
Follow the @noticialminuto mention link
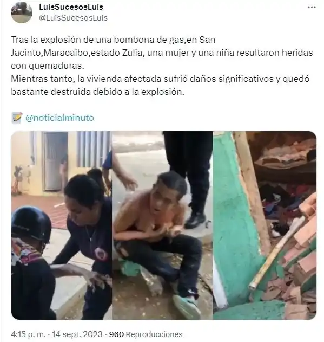click(59, 118)
